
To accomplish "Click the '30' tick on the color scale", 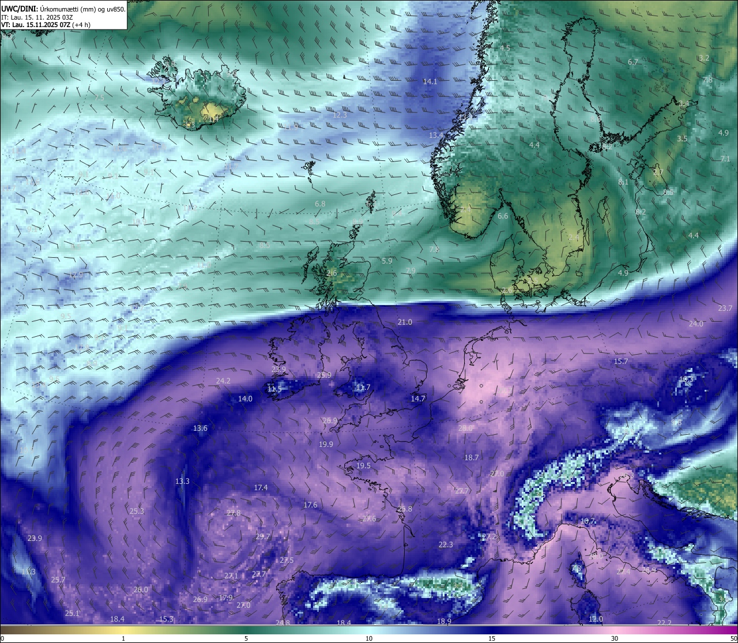I will click(615, 638).
